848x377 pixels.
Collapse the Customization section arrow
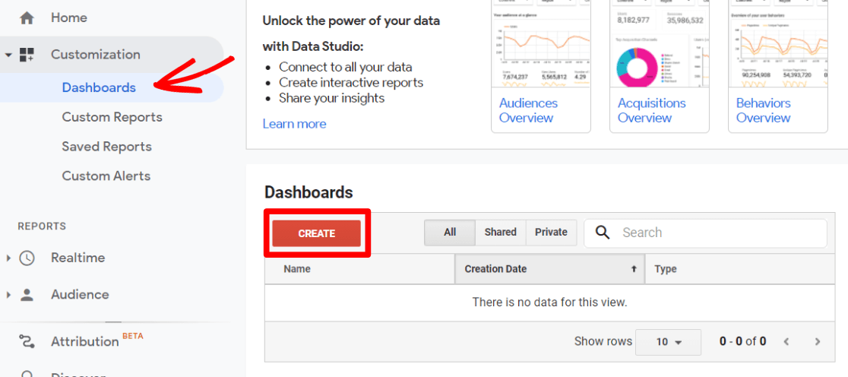pyautogui.click(x=8, y=55)
